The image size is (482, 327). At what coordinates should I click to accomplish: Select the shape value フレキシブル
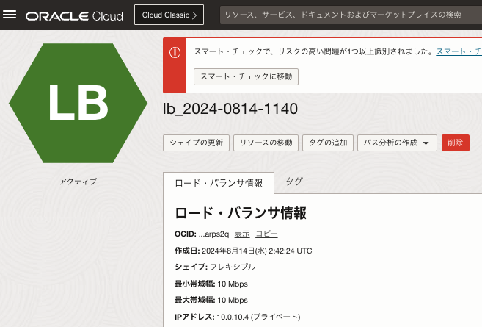tap(233, 267)
